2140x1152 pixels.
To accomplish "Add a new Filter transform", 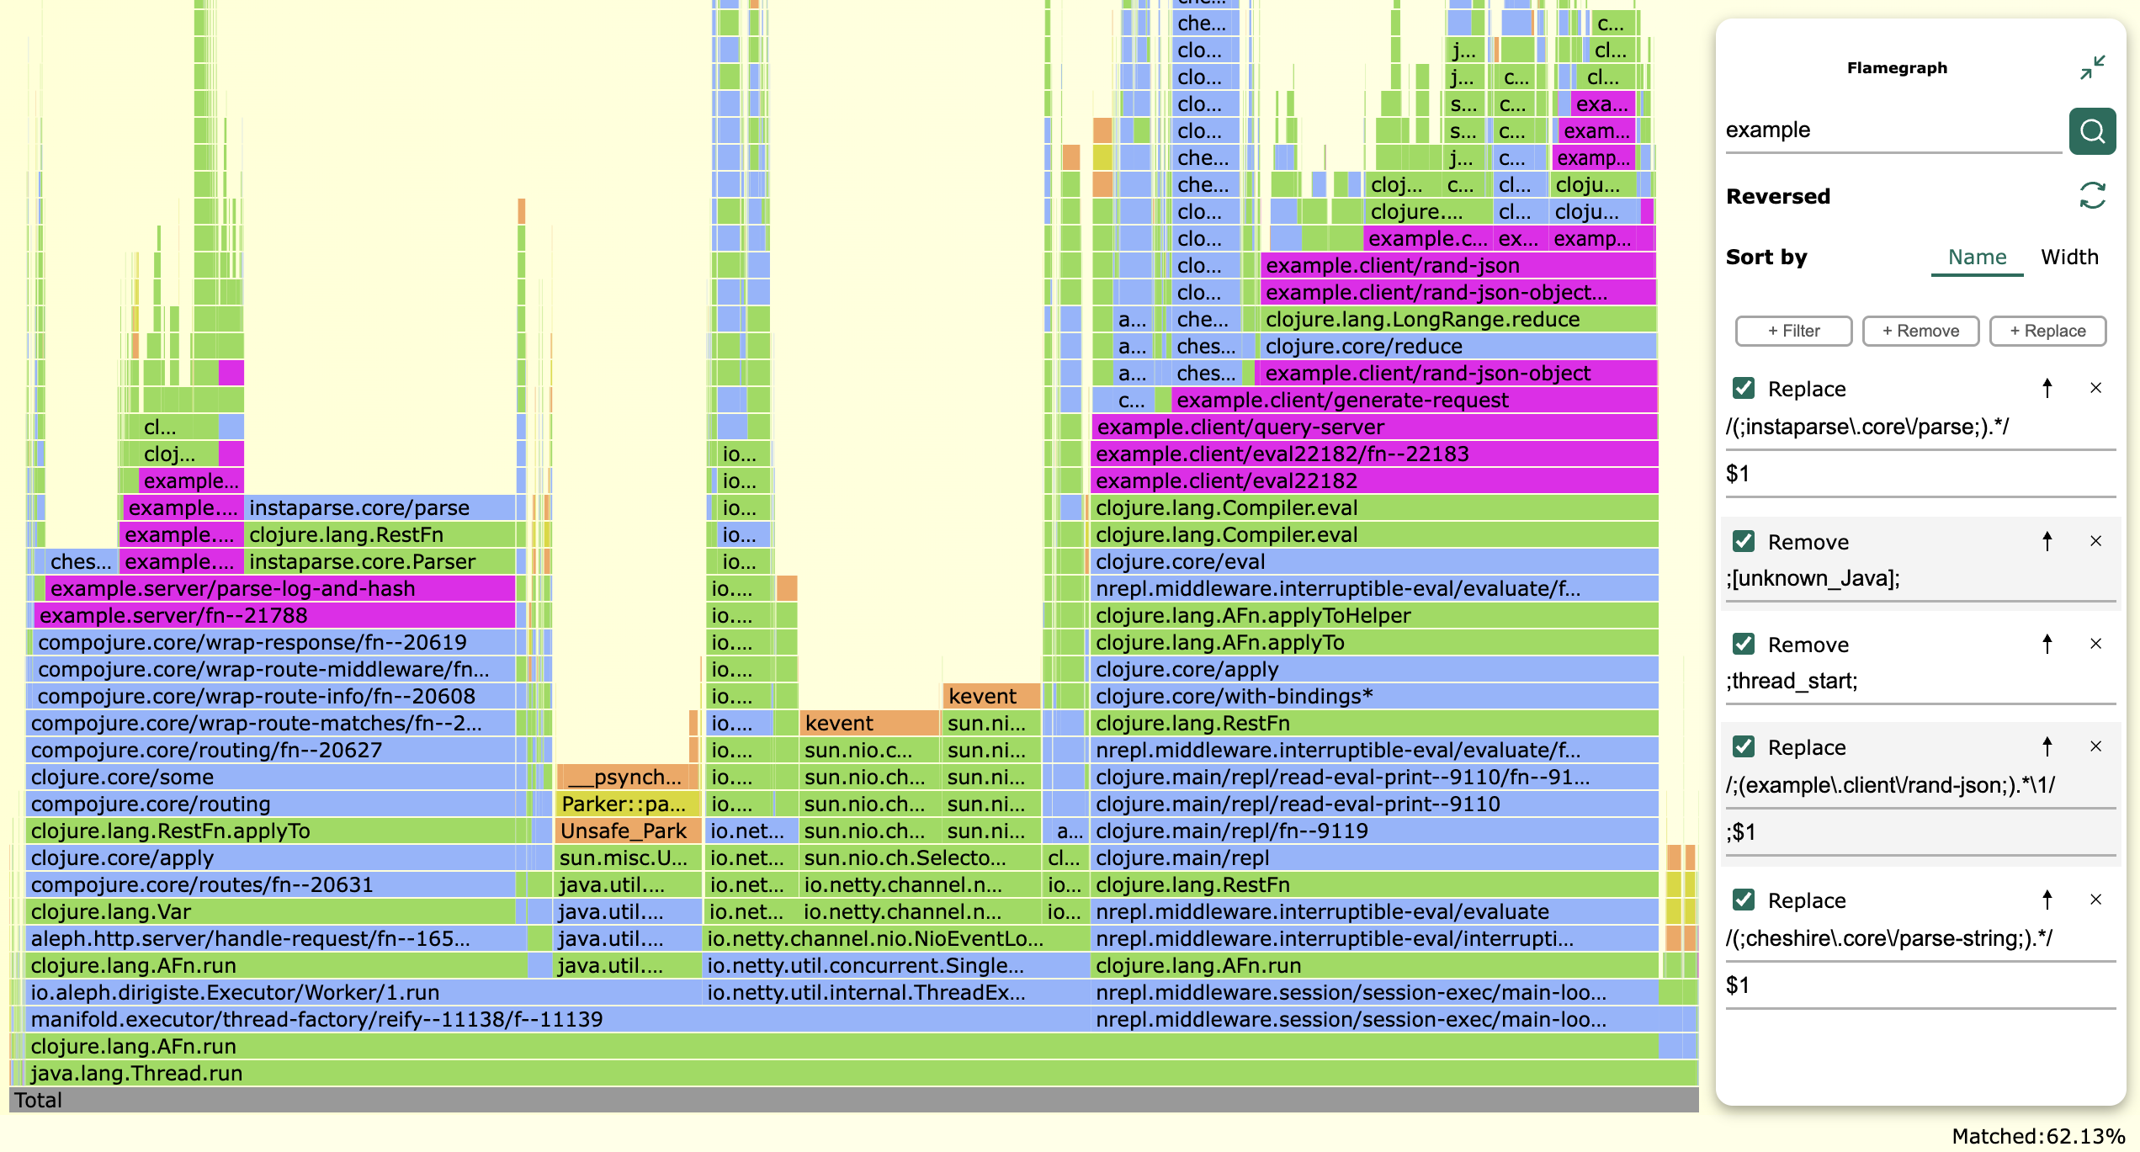I will (x=1793, y=331).
